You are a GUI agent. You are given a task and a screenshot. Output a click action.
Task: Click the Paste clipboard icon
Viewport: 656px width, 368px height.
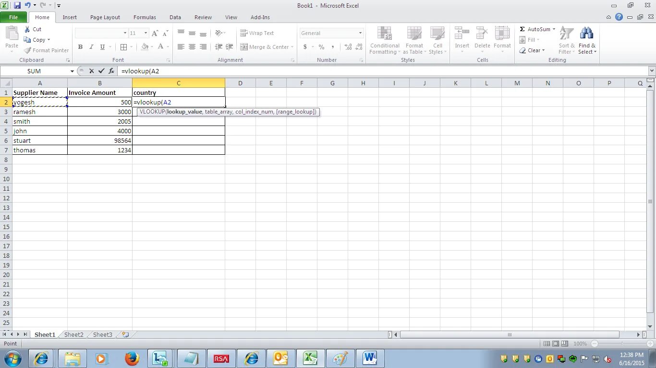pyautogui.click(x=12, y=34)
